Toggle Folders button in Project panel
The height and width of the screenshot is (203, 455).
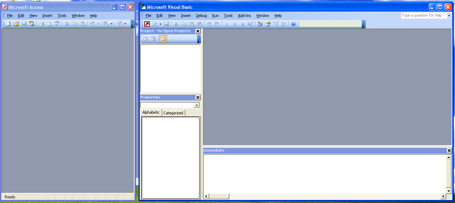click(163, 39)
